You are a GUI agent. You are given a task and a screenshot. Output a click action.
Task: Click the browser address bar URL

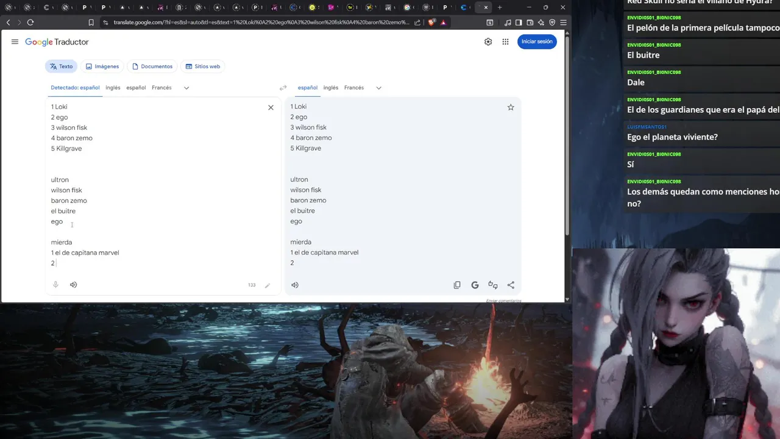coord(261,23)
